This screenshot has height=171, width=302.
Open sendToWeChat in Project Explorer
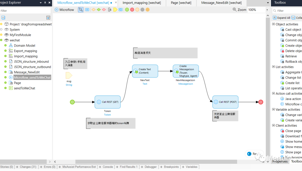[24, 88]
